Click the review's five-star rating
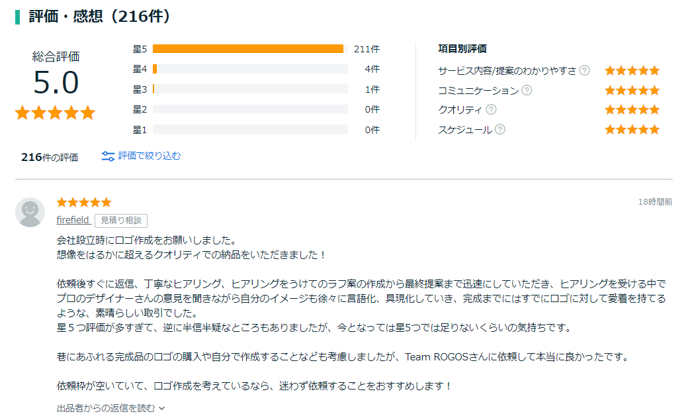The image size is (690, 420). [x=84, y=202]
